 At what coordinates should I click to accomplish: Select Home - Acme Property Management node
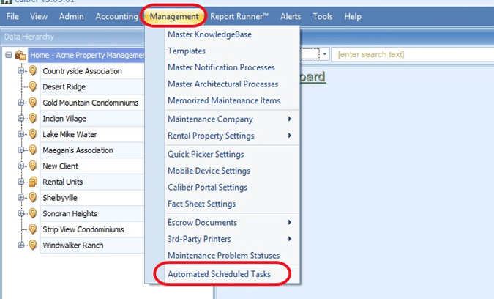(x=86, y=55)
